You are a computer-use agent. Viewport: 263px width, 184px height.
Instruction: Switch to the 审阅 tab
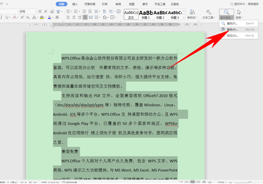(118, 4)
